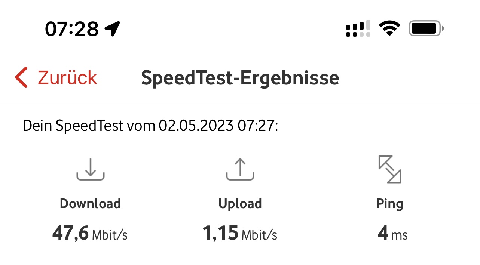Tap the 4 ping result number

click(383, 233)
